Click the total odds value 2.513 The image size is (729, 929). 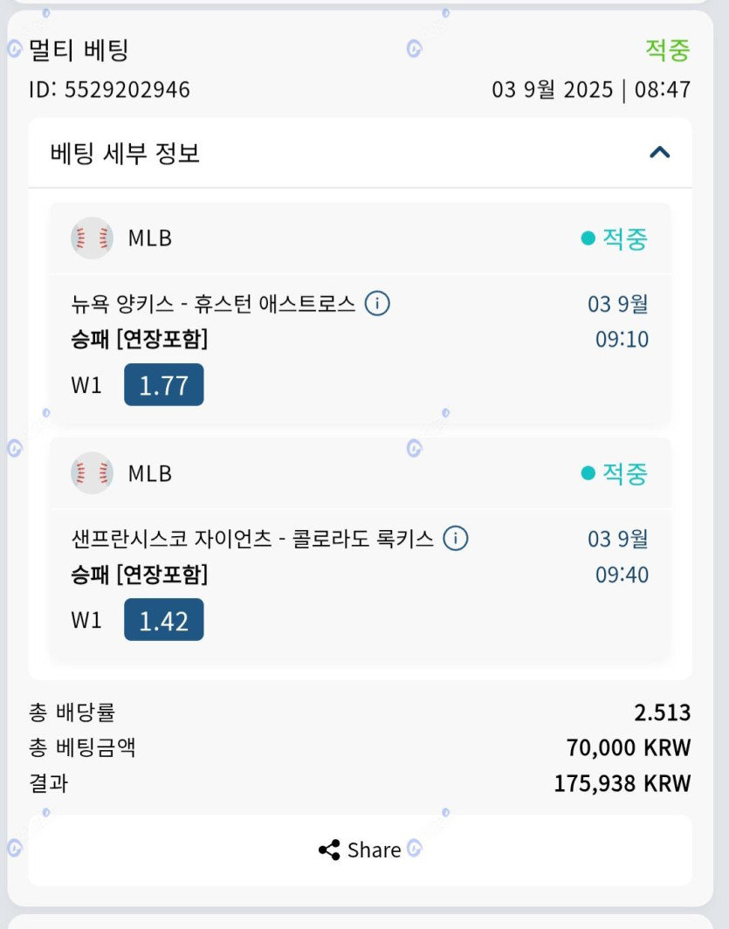point(662,713)
